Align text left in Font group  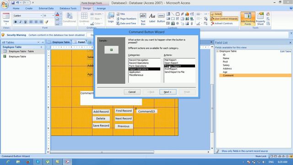click(31, 22)
